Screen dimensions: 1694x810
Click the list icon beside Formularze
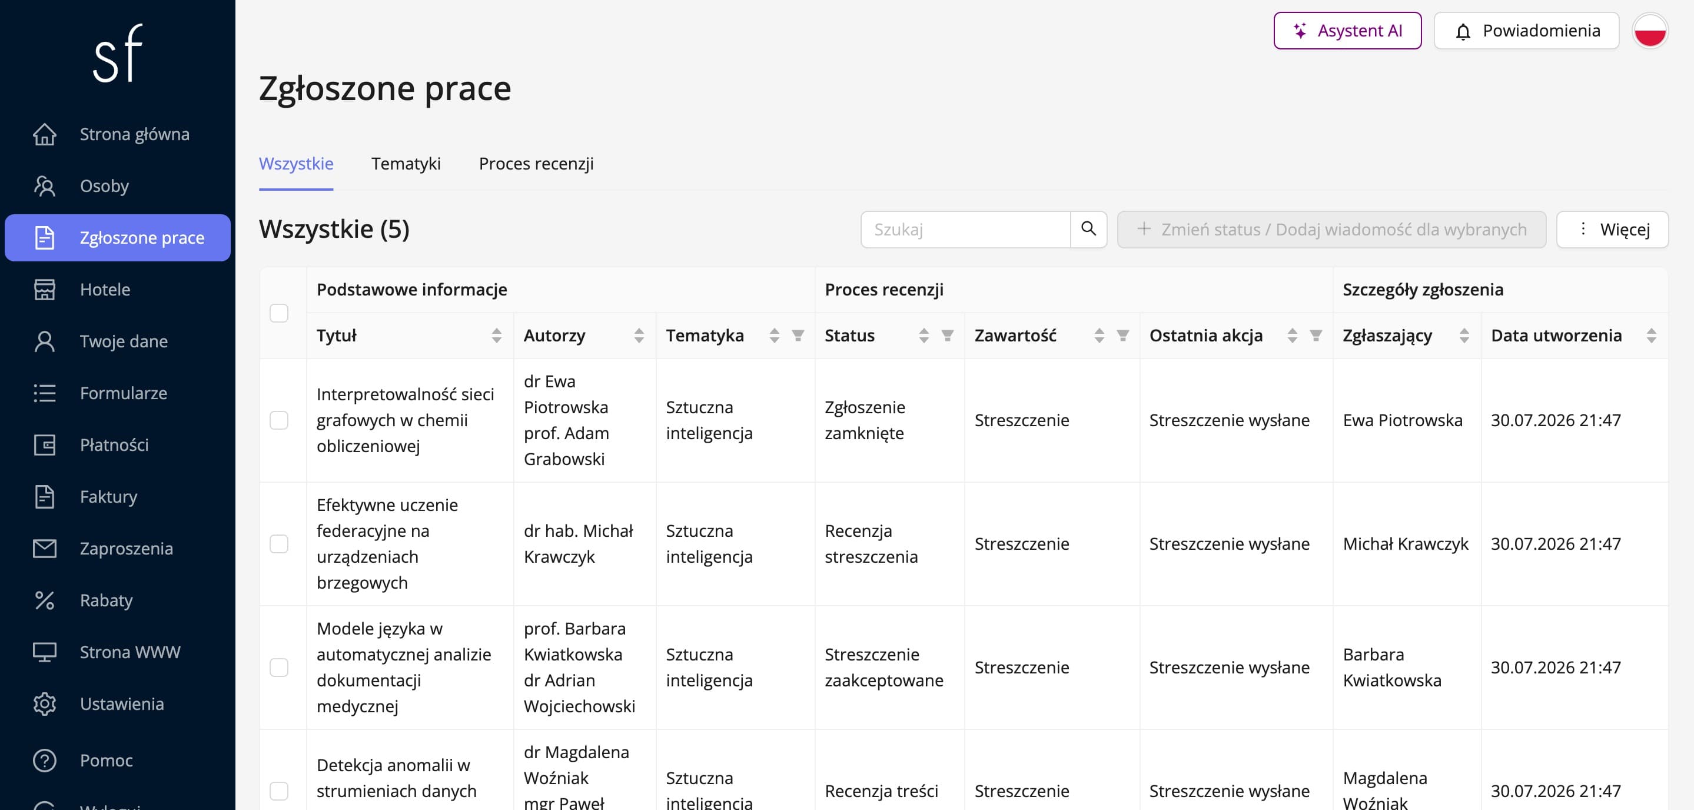[x=45, y=393]
